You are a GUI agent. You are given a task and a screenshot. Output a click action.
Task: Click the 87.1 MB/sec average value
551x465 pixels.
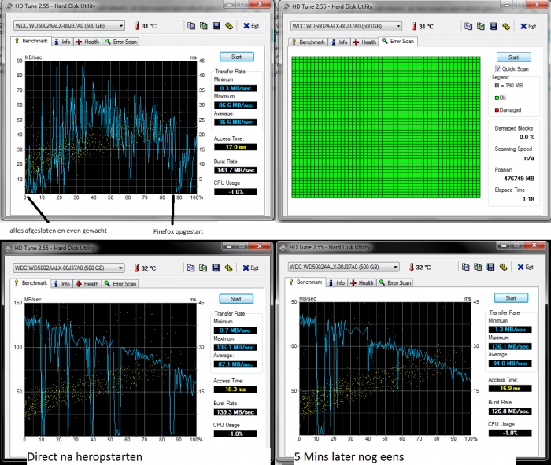click(235, 364)
